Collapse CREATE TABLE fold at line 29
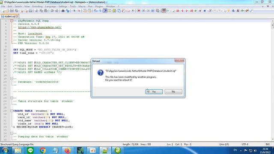The image size is (274, 154). [12, 111]
